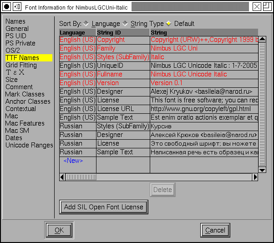This screenshot has height=243, width=274.
Task: Switch to the OS/2 section
Action: [13, 51]
